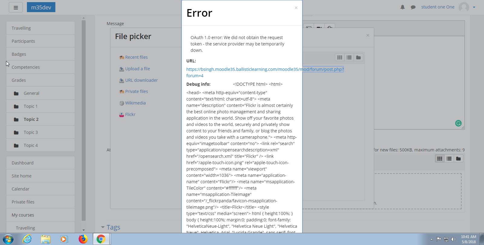Open the m35dev site home button
484x245 pixels.
[x=41, y=7]
